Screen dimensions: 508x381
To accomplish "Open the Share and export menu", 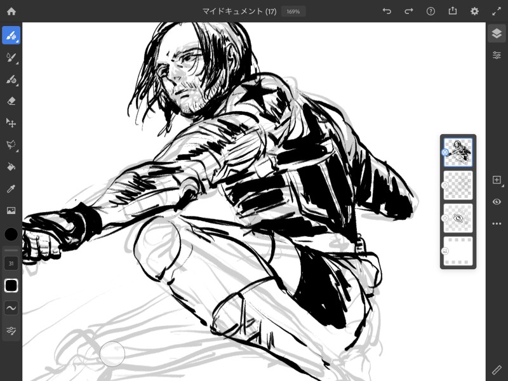I will (x=453, y=11).
